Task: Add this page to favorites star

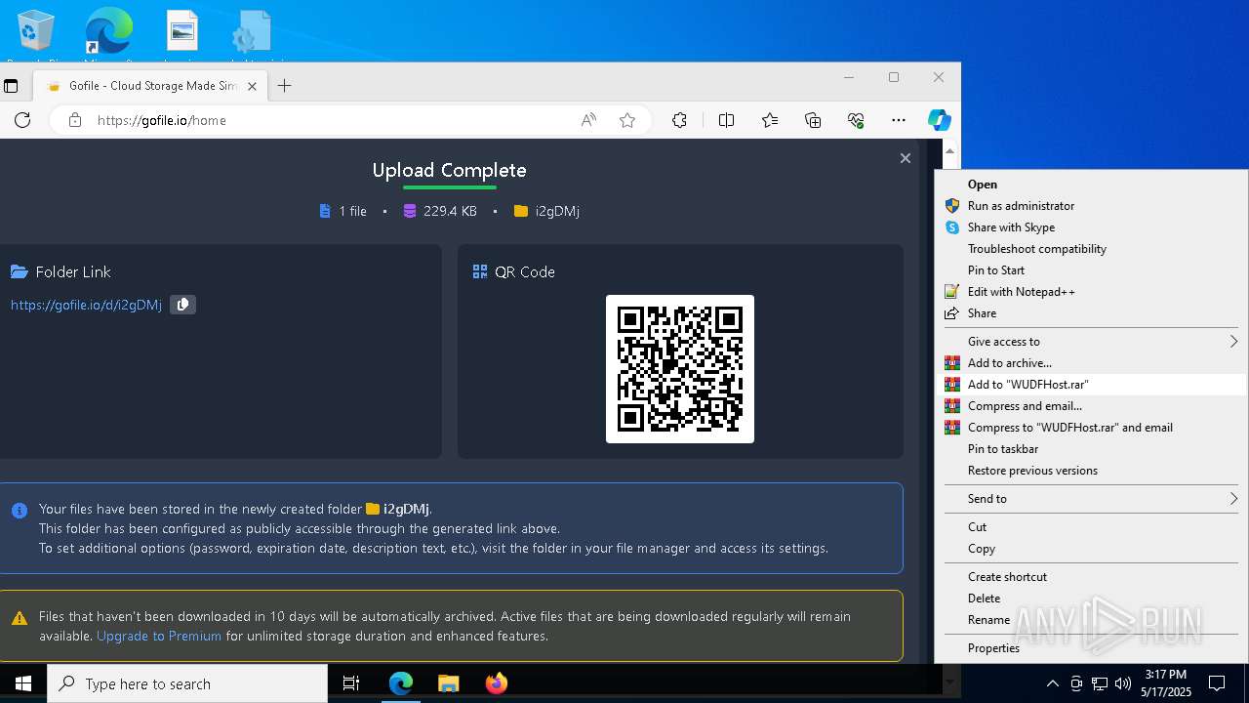Action: pos(627,120)
